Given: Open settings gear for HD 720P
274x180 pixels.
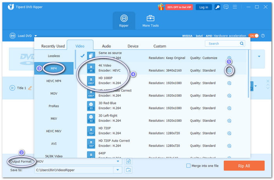Looking at the screenshot, I should click(229, 133).
